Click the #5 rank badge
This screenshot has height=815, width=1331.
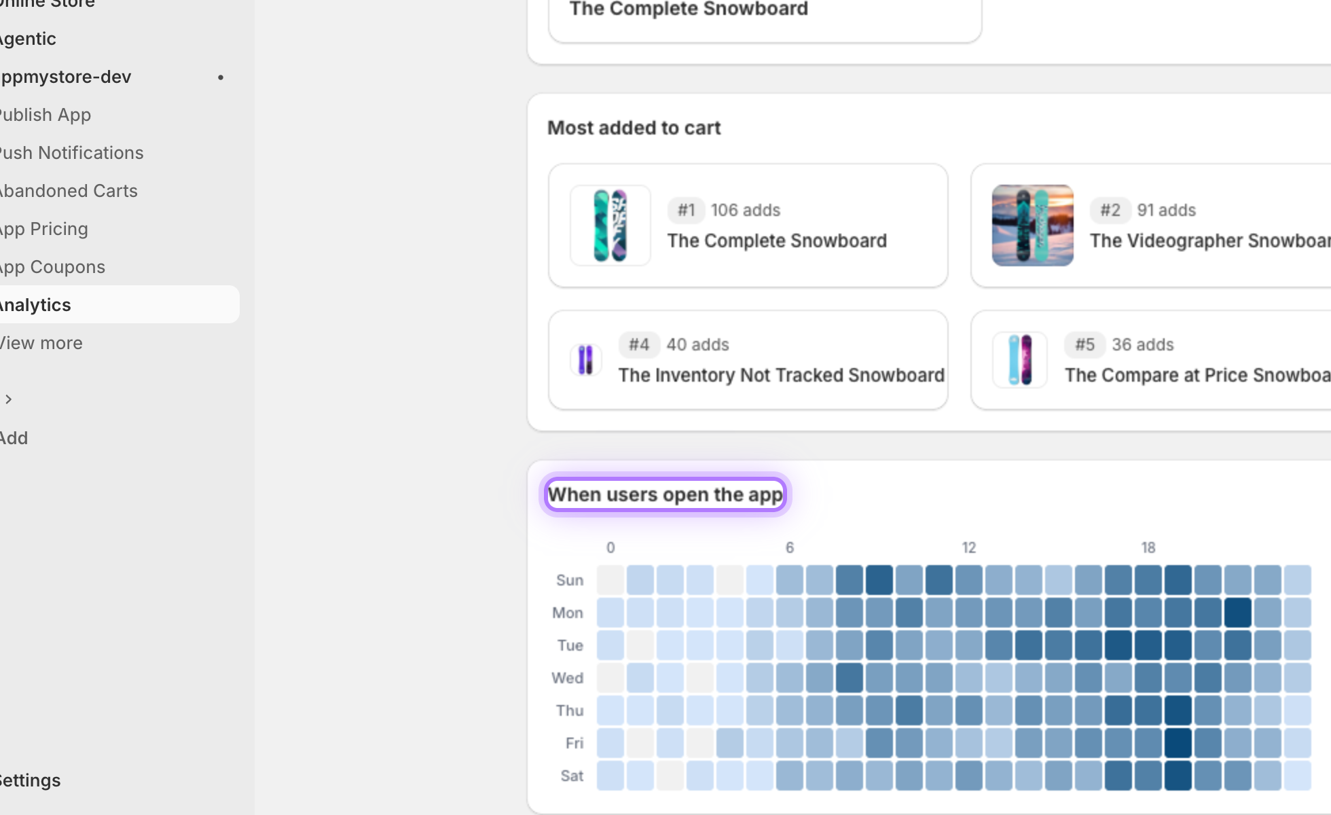click(1084, 345)
